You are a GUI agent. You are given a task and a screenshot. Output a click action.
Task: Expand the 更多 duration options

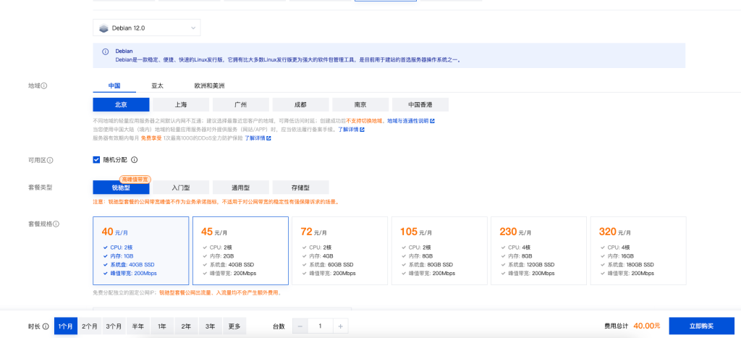tap(234, 326)
